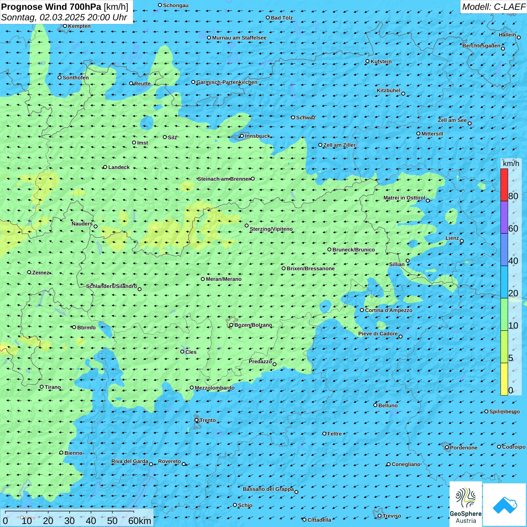
Task: Click the blue cloud logo in the corner
Action: pyautogui.click(x=505, y=504)
